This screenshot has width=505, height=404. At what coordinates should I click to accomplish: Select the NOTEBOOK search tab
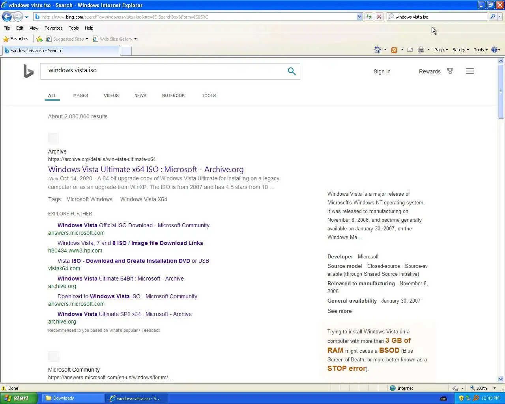click(173, 95)
